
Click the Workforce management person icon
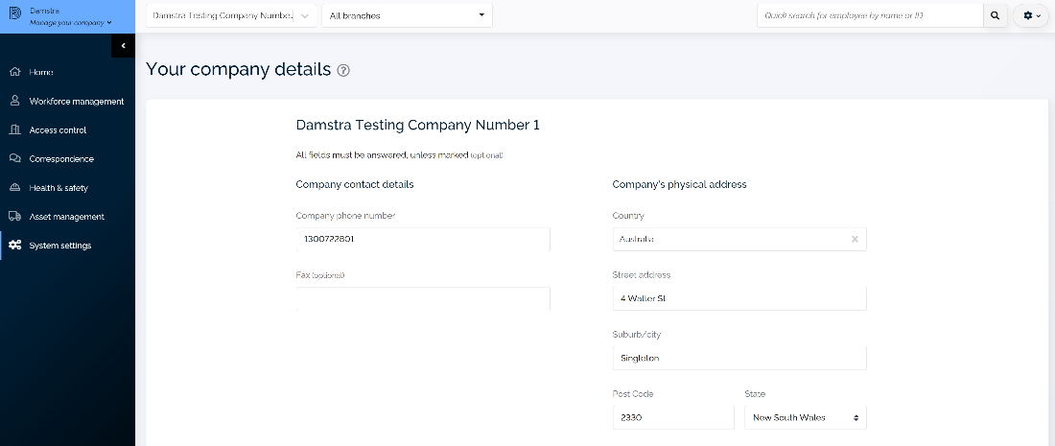14,101
